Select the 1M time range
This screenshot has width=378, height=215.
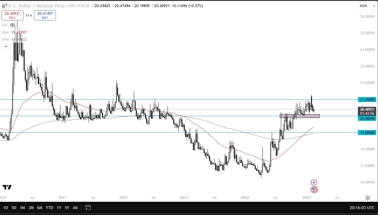(22, 208)
